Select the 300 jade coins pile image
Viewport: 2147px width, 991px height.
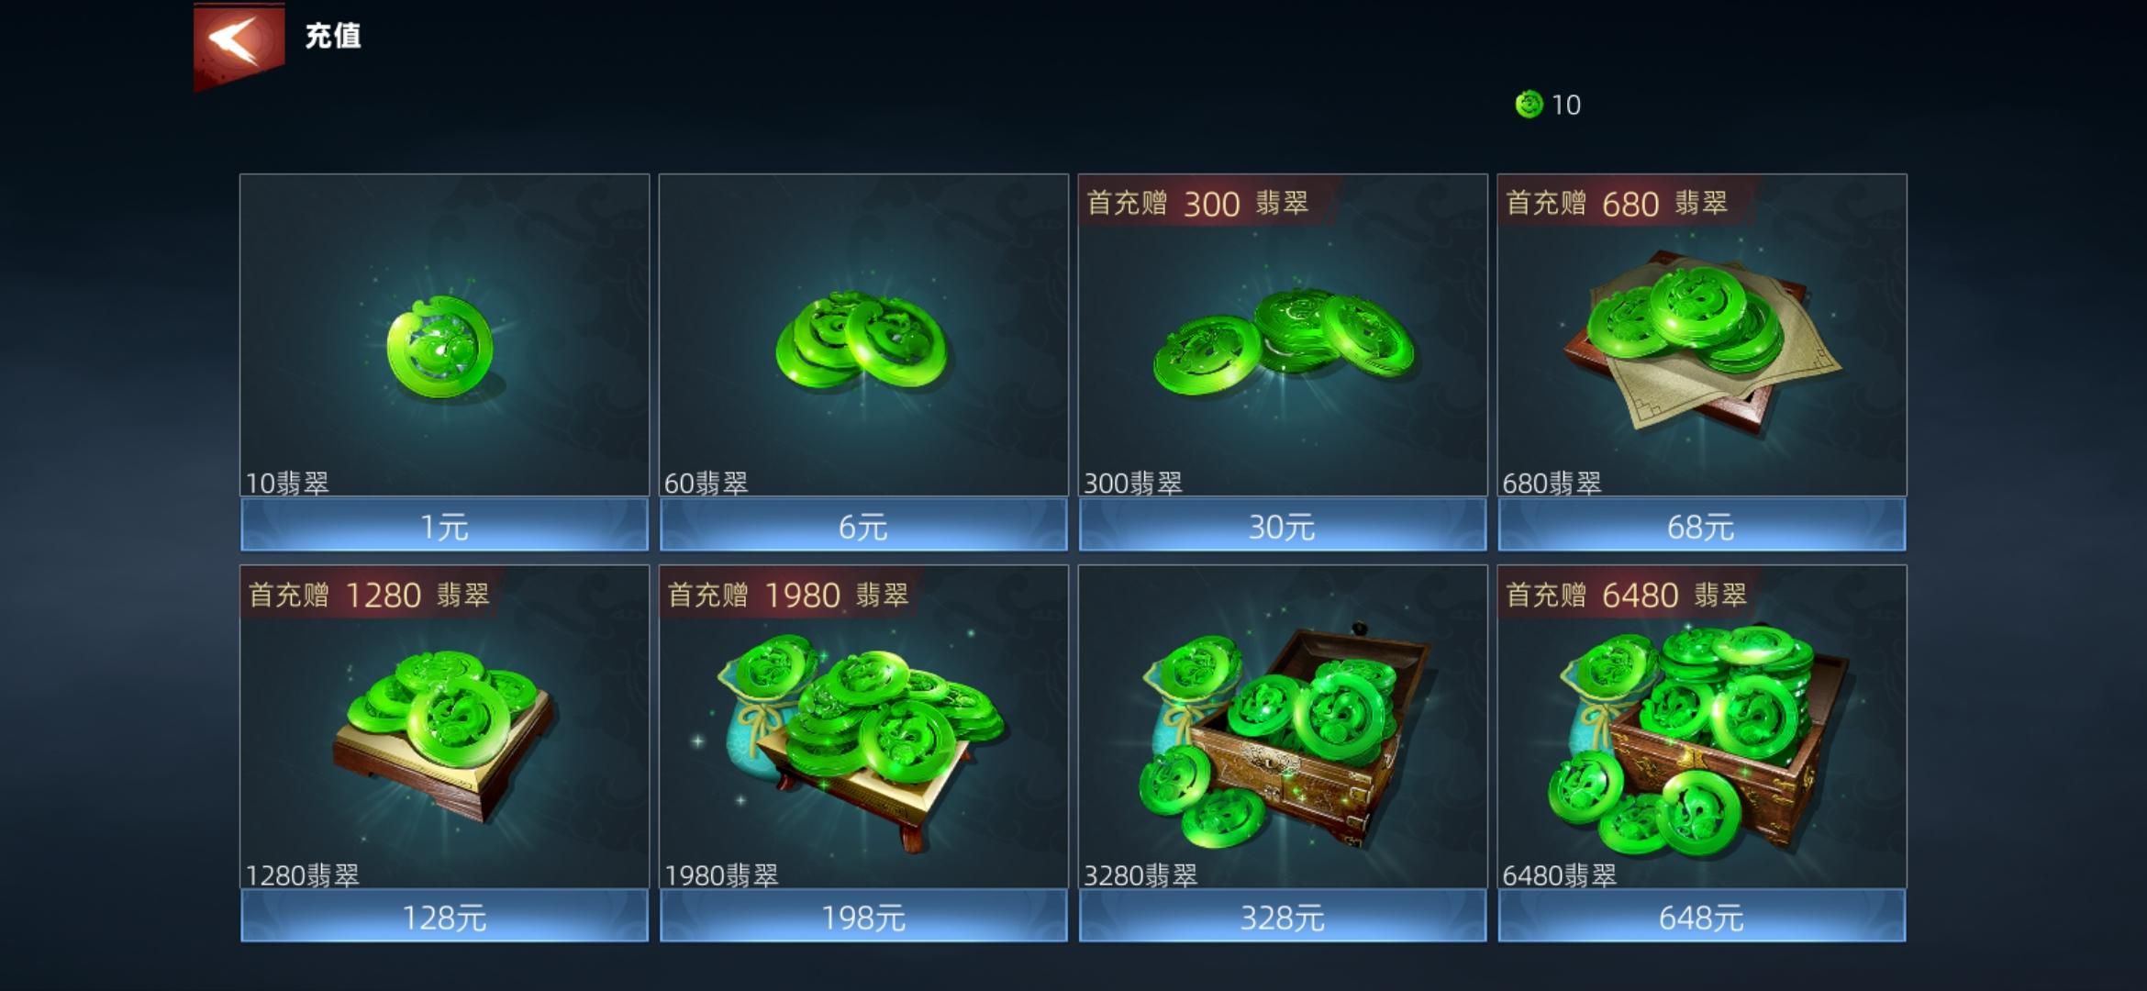coord(1283,342)
